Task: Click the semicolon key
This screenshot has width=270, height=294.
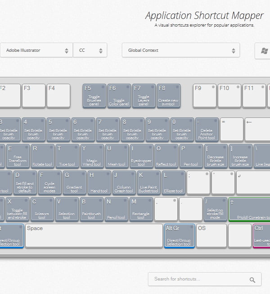Action: click(x=198, y=182)
